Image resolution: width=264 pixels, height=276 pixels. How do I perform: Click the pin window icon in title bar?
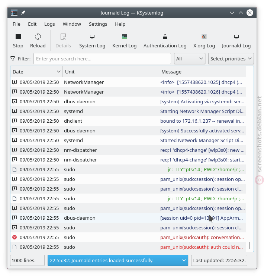[23, 13]
